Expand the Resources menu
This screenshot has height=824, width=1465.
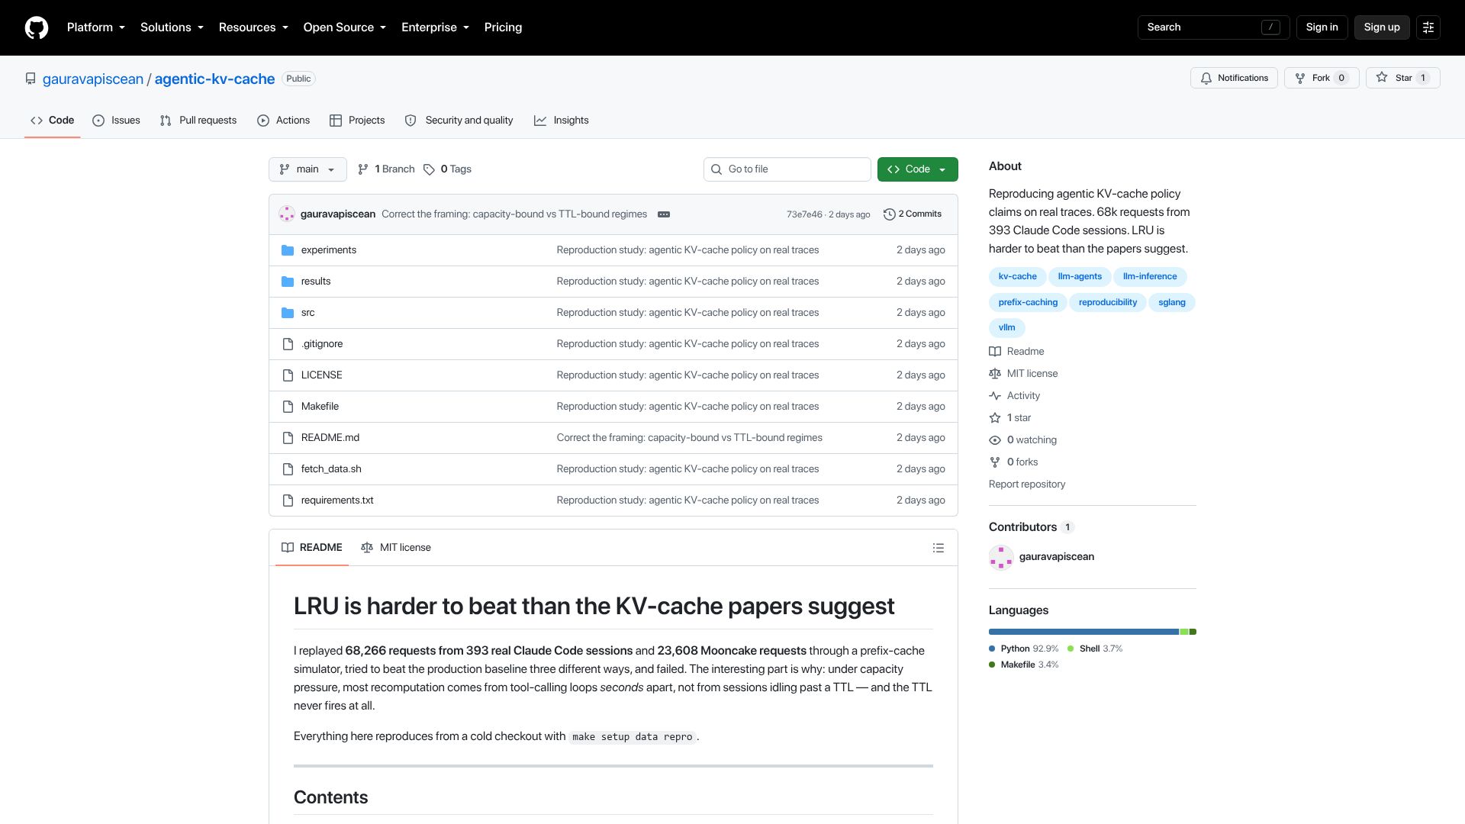coord(253,27)
